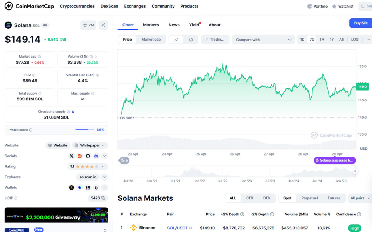The image size is (372, 232).
Task: Click the FDV info icon
Action: tap(34, 75)
